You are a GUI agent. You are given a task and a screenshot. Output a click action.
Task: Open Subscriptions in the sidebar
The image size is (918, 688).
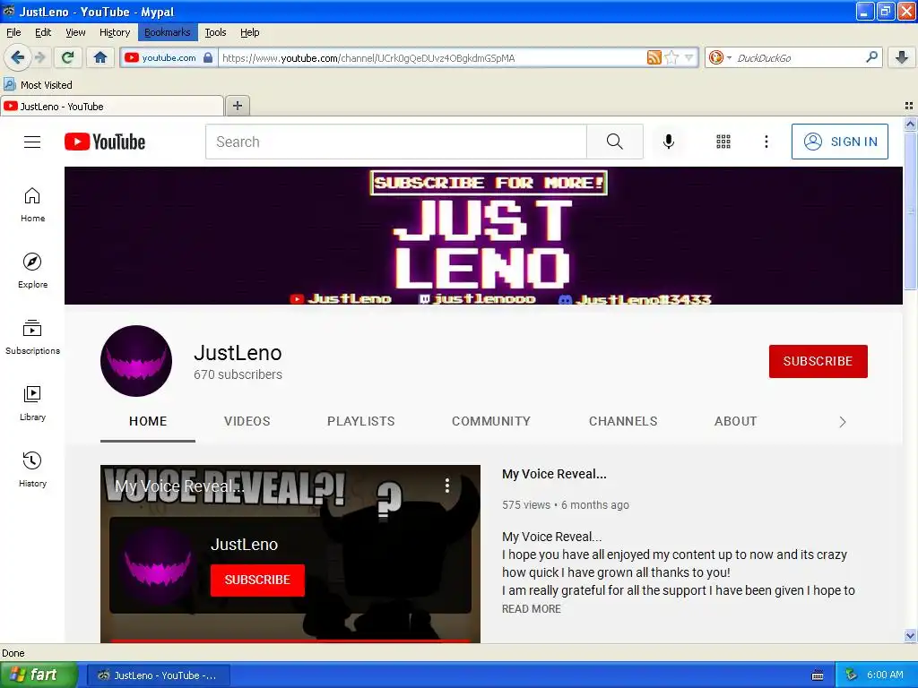33,337
